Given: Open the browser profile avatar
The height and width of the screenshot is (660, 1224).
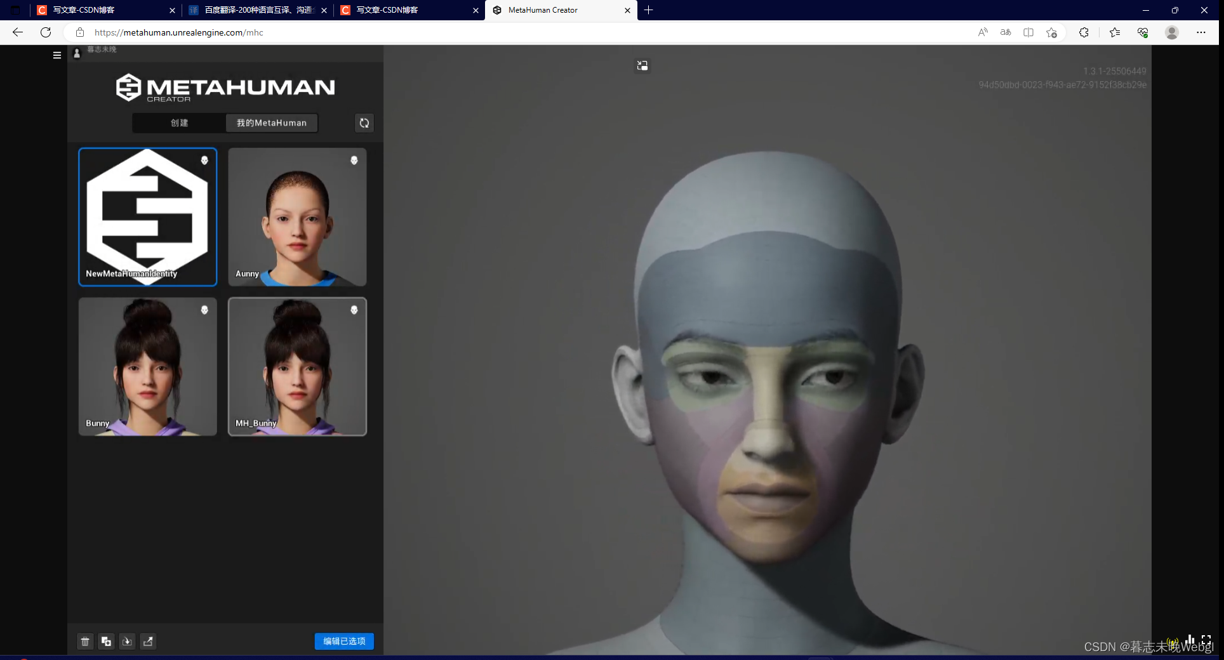Looking at the screenshot, I should click(1172, 32).
